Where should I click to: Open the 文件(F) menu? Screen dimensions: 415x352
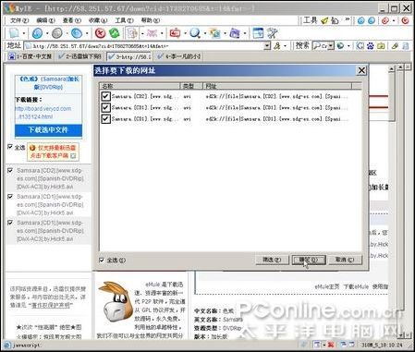(19, 20)
